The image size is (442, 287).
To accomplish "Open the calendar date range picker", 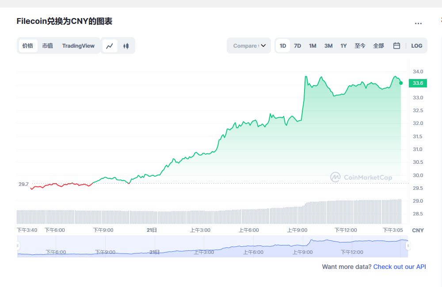I will (x=396, y=45).
